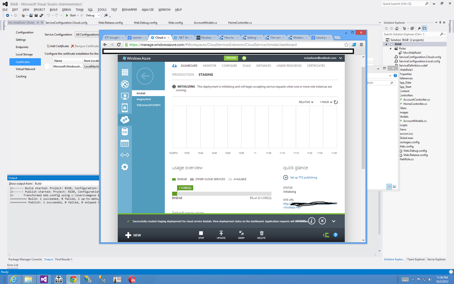Open File Explorer from the taskbar
454x284 pixels.
tap(28, 279)
